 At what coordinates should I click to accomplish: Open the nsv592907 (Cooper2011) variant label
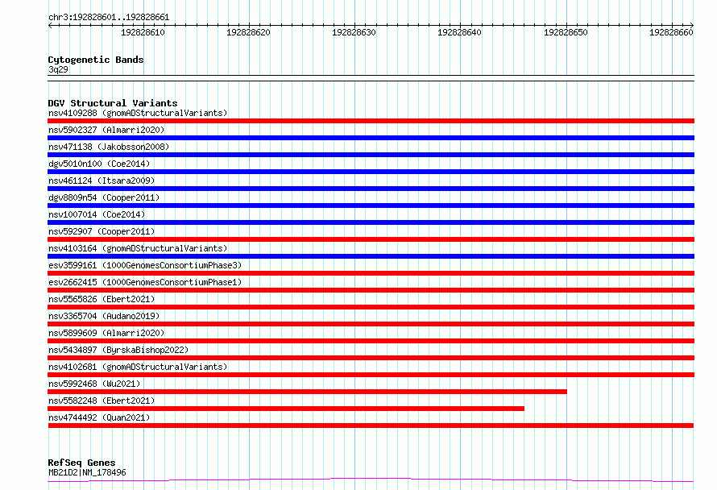click(x=102, y=231)
